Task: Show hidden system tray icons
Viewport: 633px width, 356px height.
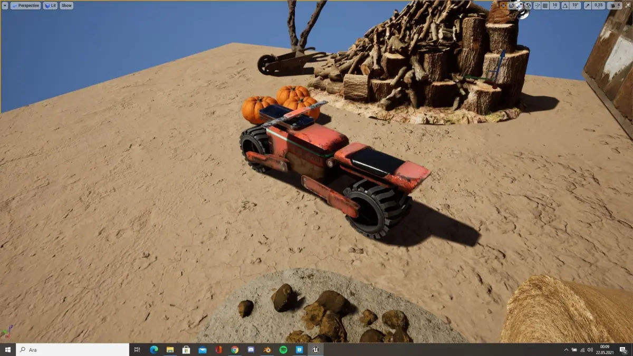Action: (x=567, y=350)
